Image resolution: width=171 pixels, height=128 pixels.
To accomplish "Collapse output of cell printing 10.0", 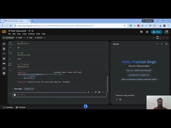I will [x=10, y=59].
